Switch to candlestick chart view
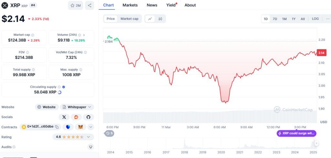The image size is (331, 158). click(x=160, y=19)
